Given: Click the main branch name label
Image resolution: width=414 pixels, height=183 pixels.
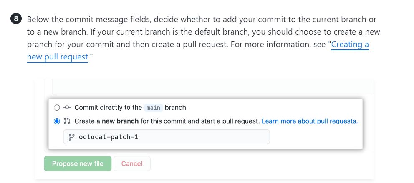Looking at the screenshot, I should pyautogui.click(x=154, y=108).
